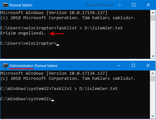Click the scrollbar thumb in the top window
The width and height of the screenshot is (156, 119).
[153, 18]
